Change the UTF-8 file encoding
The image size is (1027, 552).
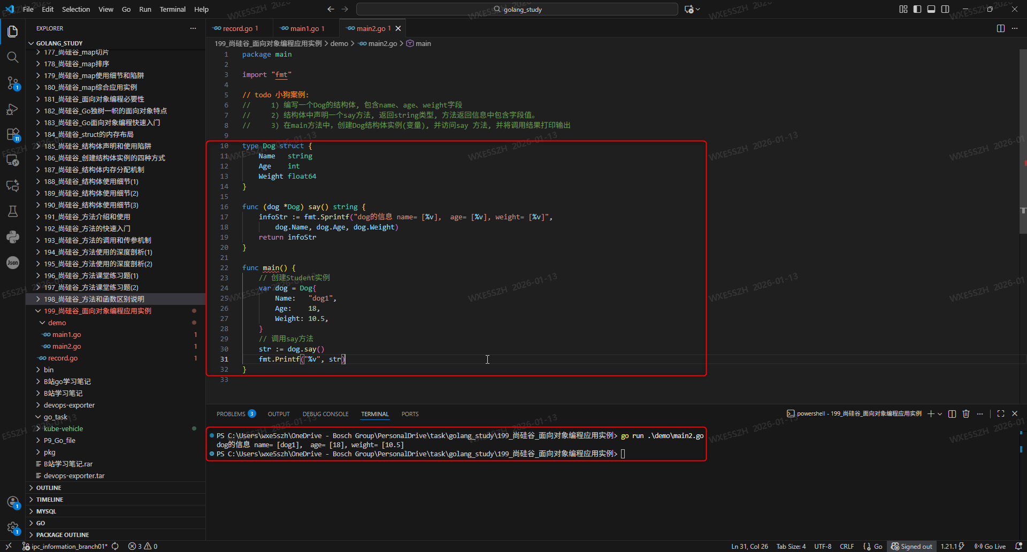[x=823, y=546]
